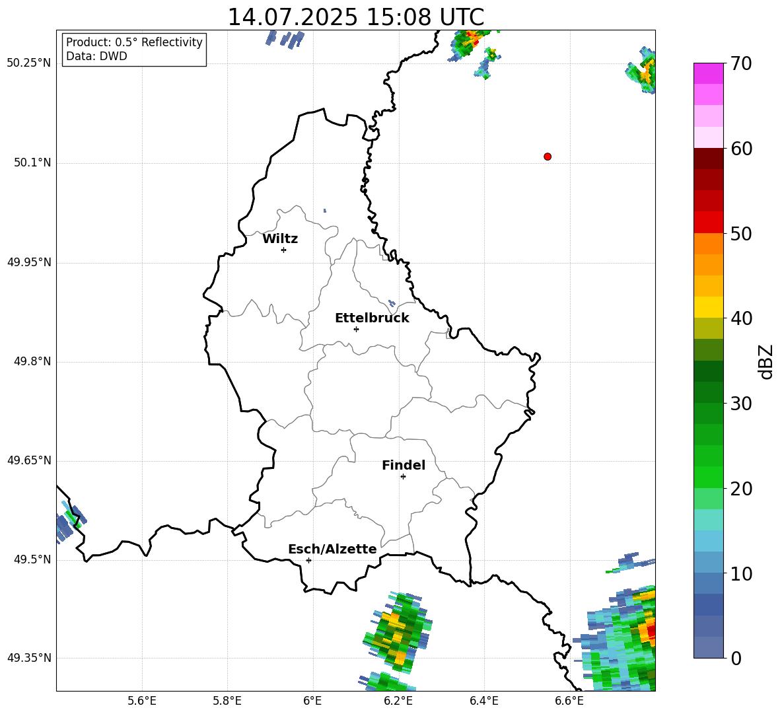Click the red dot marker on the map

pyautogui.click(x=547, y=157)
